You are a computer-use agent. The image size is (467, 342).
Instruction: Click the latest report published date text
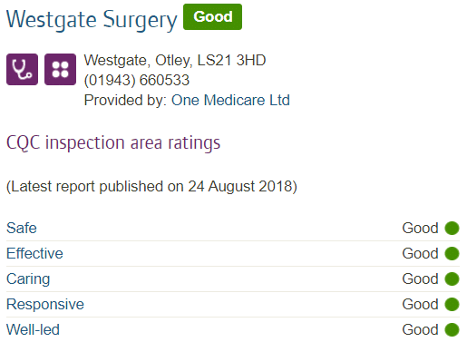[151, 186]
